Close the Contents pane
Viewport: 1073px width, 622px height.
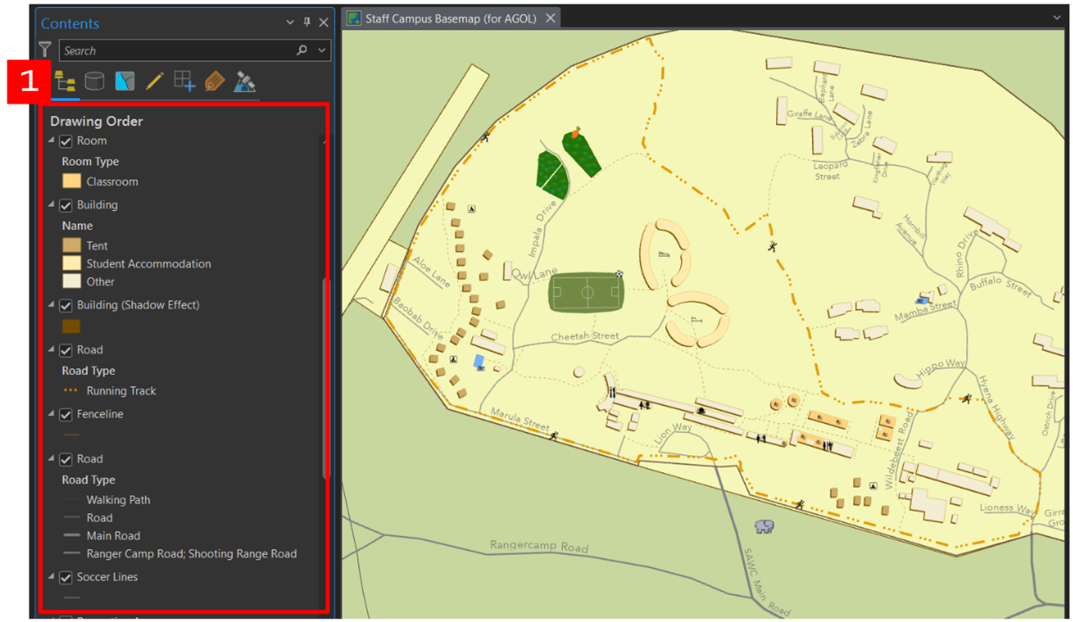tap(324, 22)
